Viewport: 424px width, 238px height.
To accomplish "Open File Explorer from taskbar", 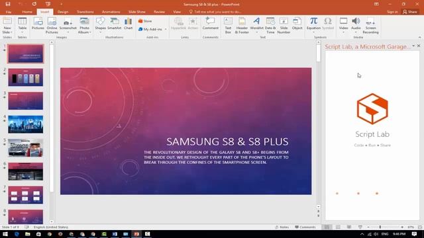I will 27,234.
